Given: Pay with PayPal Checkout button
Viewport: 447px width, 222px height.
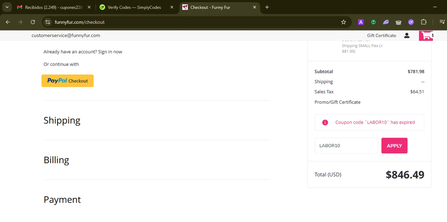Looking at the screenshot, I should [x=67, y=81].
